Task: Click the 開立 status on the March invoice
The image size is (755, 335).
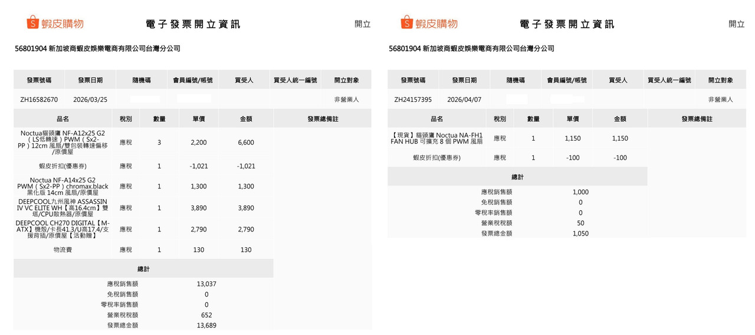Action: click(x=363, y=24)
